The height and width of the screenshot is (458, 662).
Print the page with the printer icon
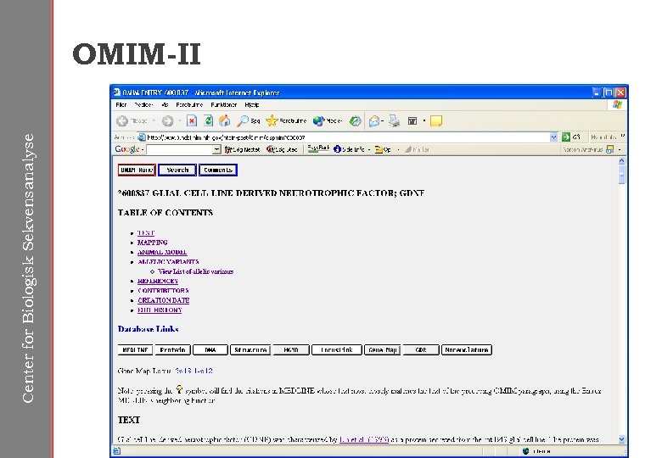[x=395, y=121]
